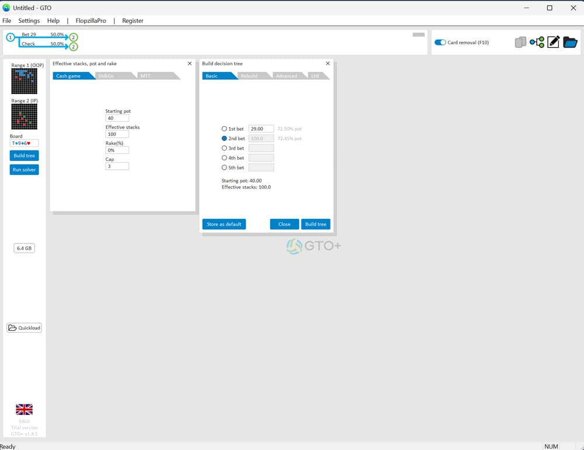Click the 5th bet size field
The height and width of the screenshot is (450, 584).
261,168
